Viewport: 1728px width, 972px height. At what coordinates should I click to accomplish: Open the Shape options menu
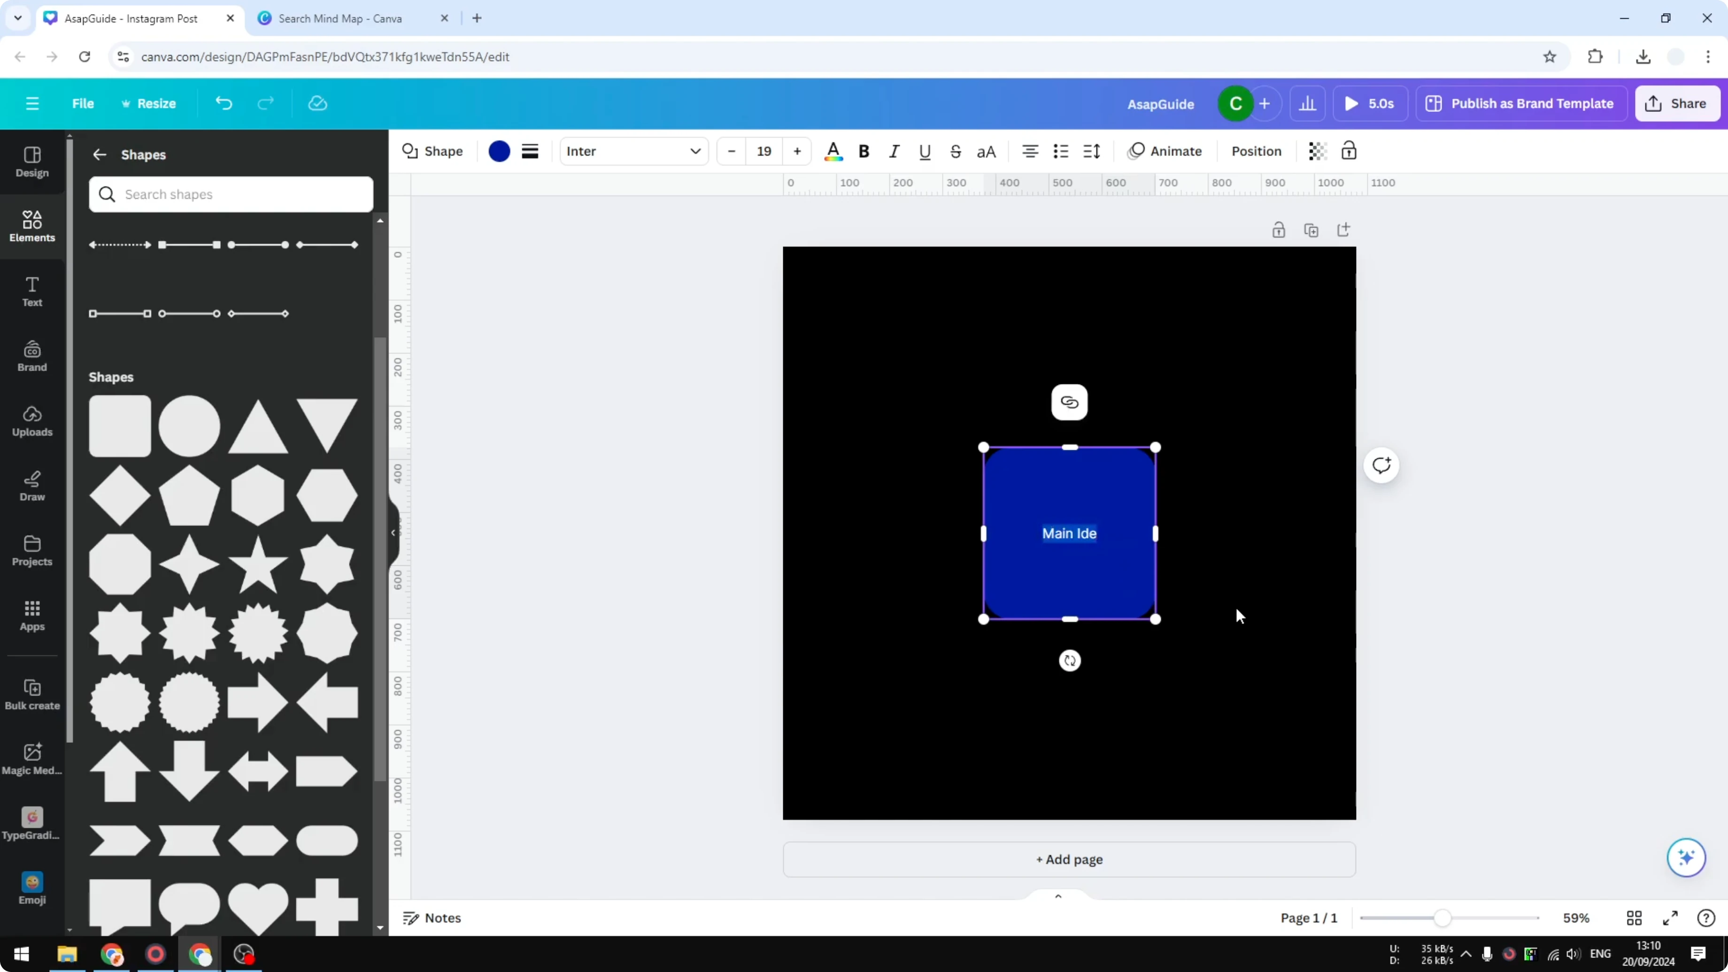click(x=432, y=151)
